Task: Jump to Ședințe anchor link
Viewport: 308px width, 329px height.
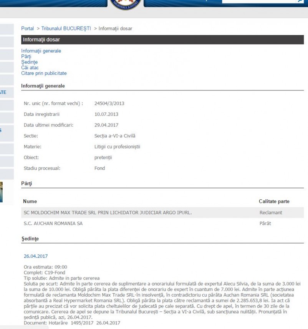Action: tap(29, 62)
